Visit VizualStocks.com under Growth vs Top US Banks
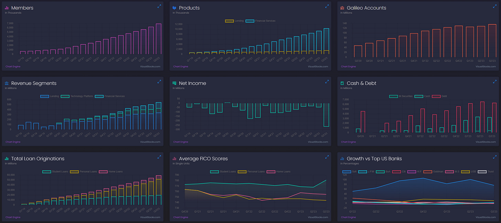This screenshot has height=223, width=501. tap(486, 218)
